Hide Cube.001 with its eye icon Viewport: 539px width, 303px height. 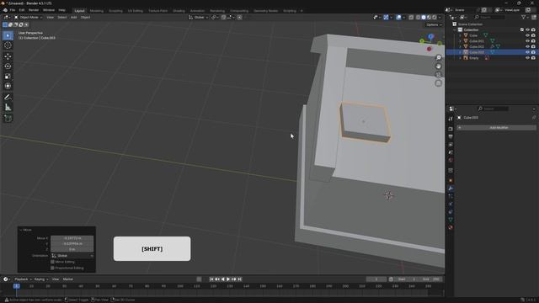point(527,41)
